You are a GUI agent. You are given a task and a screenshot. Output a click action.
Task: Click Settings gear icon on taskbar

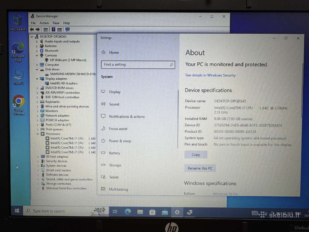(x=177, y=212)
